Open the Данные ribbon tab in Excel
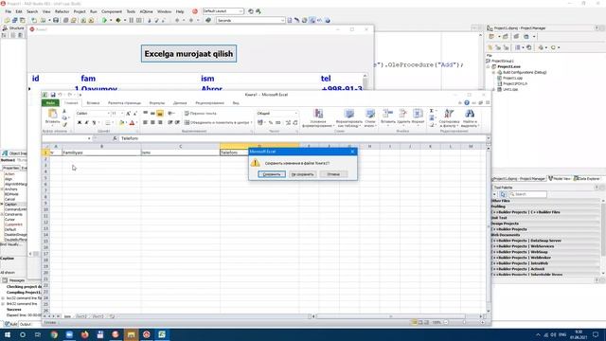Image resolution: width=606 pixels, height=341 pixels. click(x=180, y=103)
